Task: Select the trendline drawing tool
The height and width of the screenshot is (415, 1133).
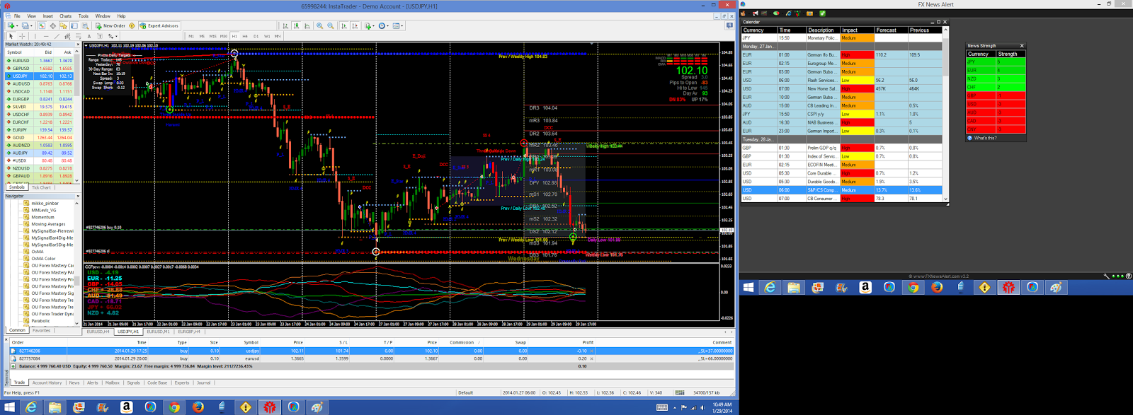Action: pyautogui.click(x=57, y=36)
